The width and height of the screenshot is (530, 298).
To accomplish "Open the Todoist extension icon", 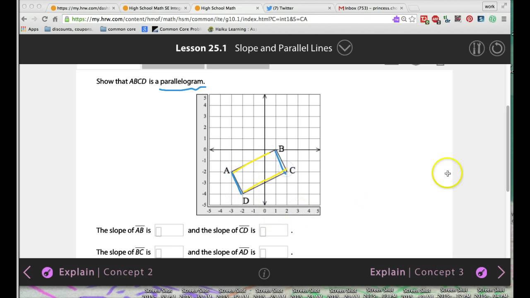I will coord(424,19).
